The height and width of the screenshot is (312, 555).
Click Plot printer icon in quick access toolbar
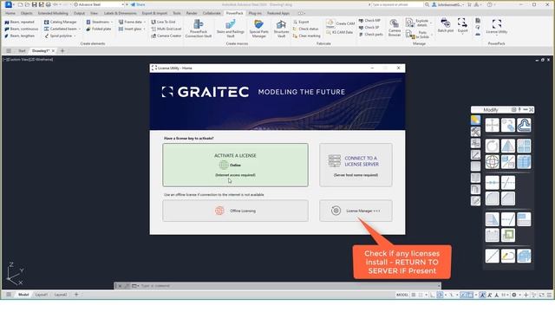tap(49, 4)
